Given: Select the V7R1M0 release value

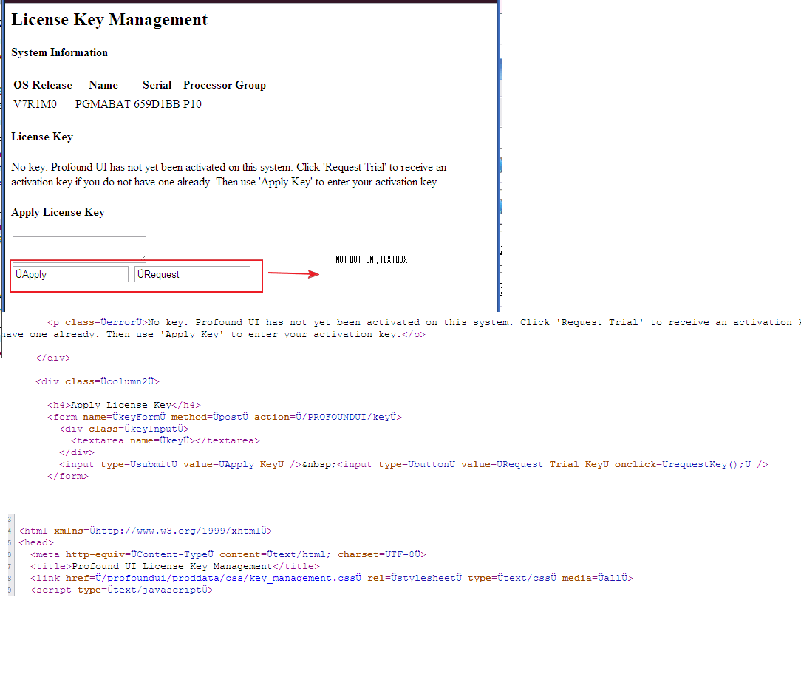Looking at the screenshot, I should point(35,104).
